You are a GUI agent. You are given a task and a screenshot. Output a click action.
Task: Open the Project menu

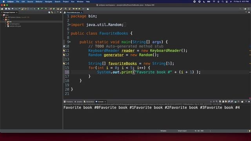coord(65,2)
